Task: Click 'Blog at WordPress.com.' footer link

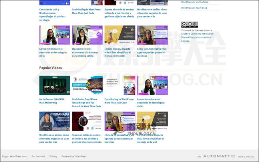Action: tap(14, 156)
